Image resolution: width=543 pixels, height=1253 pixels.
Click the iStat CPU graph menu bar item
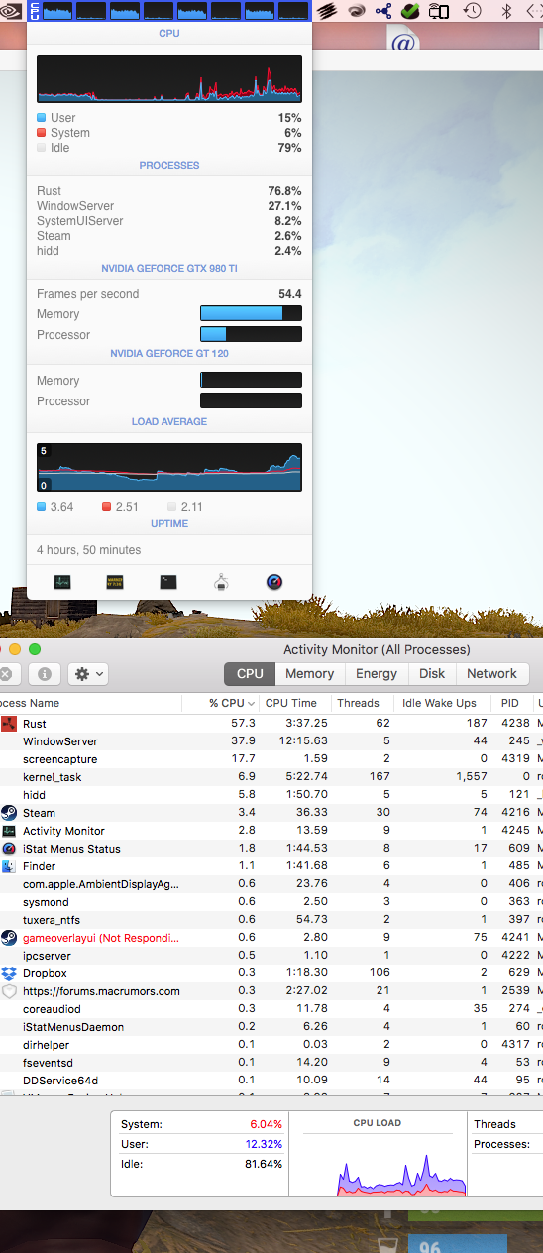tap(168, 11)
